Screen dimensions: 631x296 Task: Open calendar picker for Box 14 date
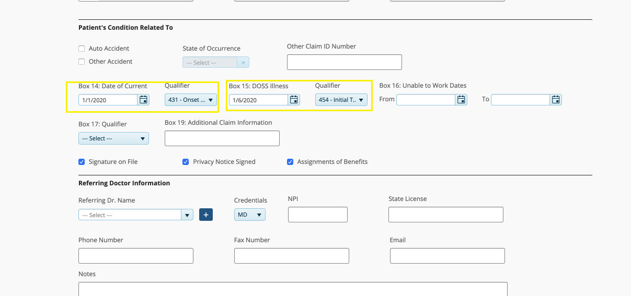click(143, 100)
